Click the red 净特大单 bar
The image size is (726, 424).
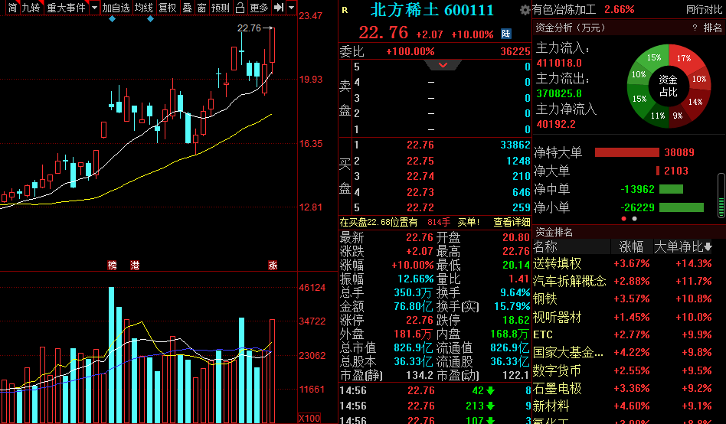click(x=627, y=152)
